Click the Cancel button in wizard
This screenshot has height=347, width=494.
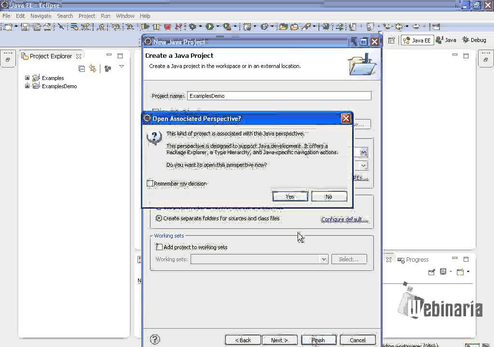357,340
